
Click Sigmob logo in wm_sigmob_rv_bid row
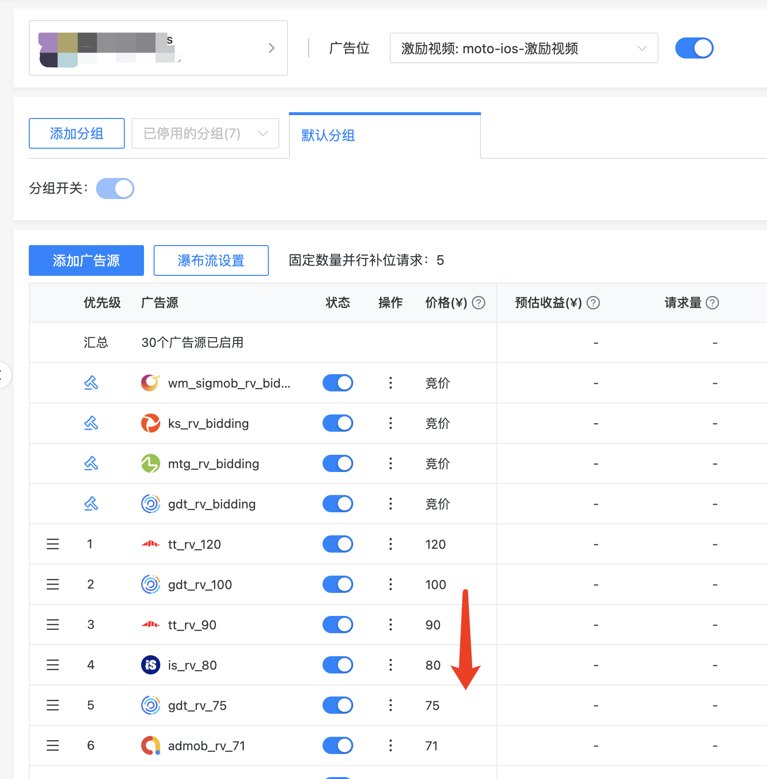click(151, 383)
